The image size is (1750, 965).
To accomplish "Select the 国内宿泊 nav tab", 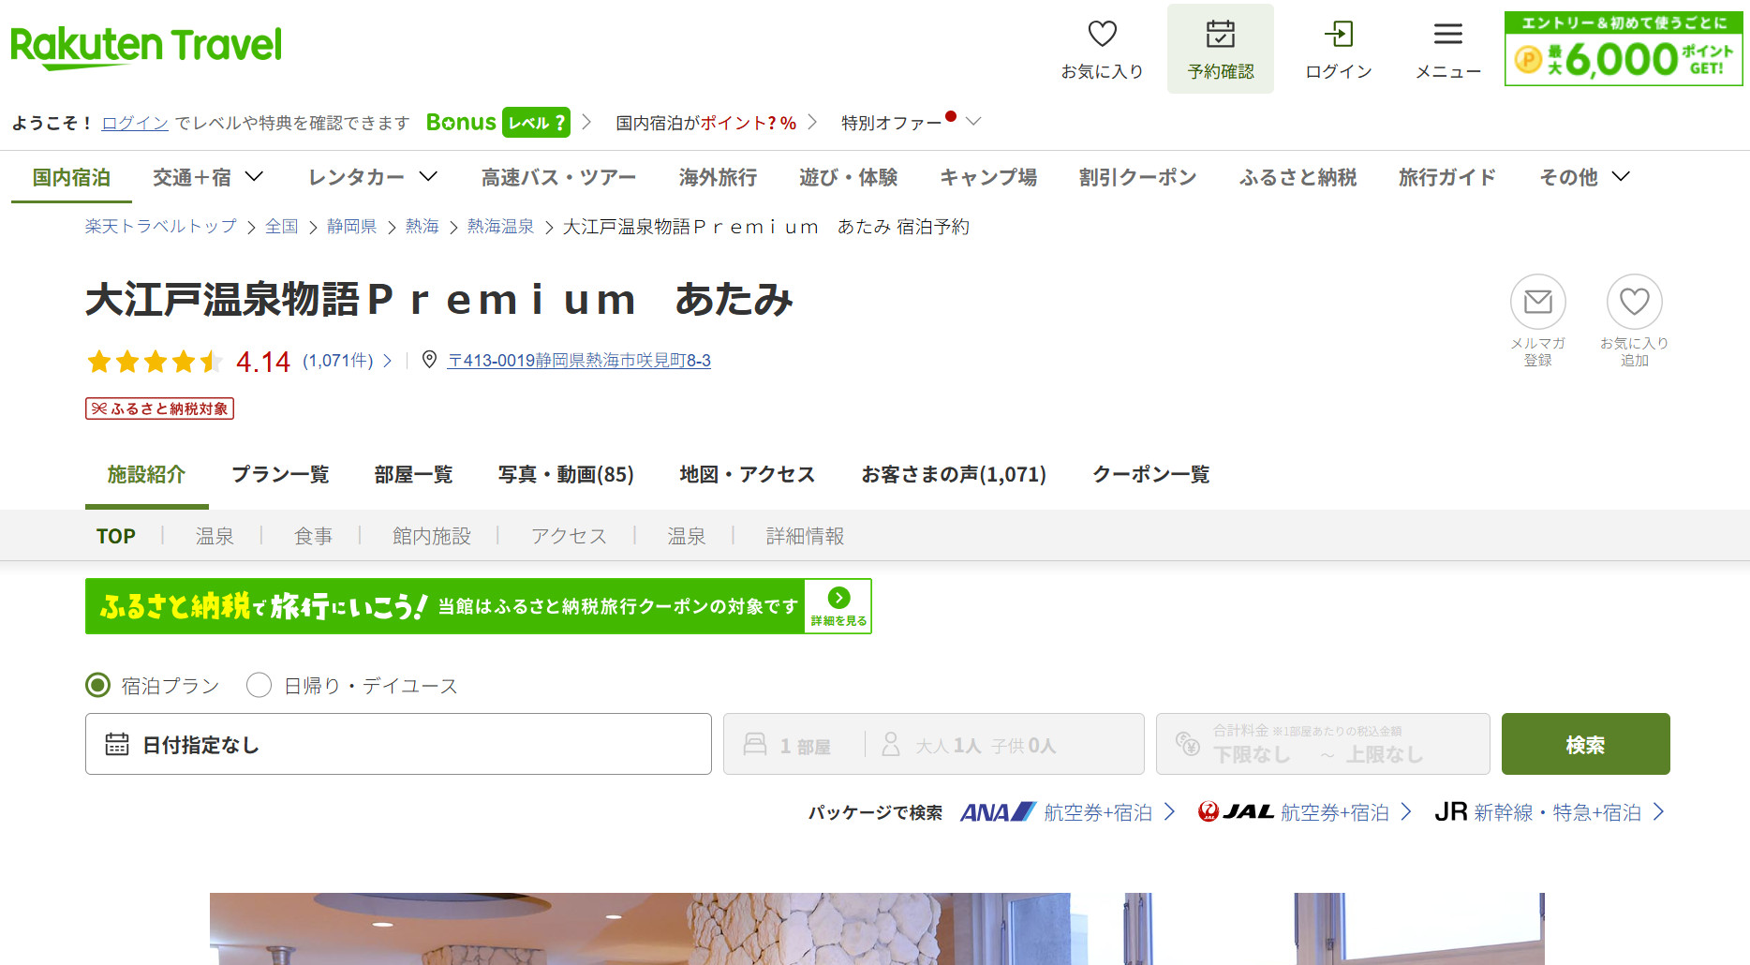I will (71, 177).
